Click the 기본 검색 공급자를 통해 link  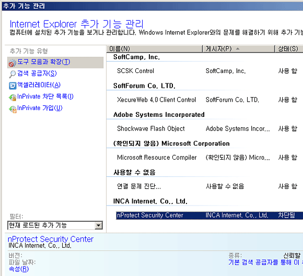pyautogui.click(x=265, y=262)
